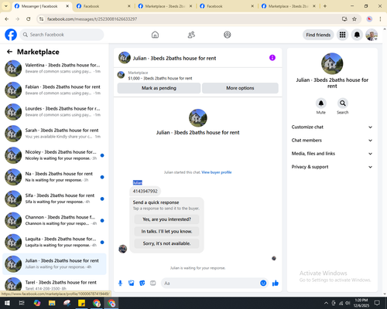387x309 pixels.
Task: Click the Mute bell icon
Action: coord(321,104)
